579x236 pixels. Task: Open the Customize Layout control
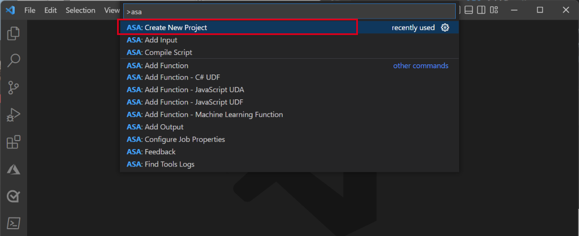[x=494, y=10]
